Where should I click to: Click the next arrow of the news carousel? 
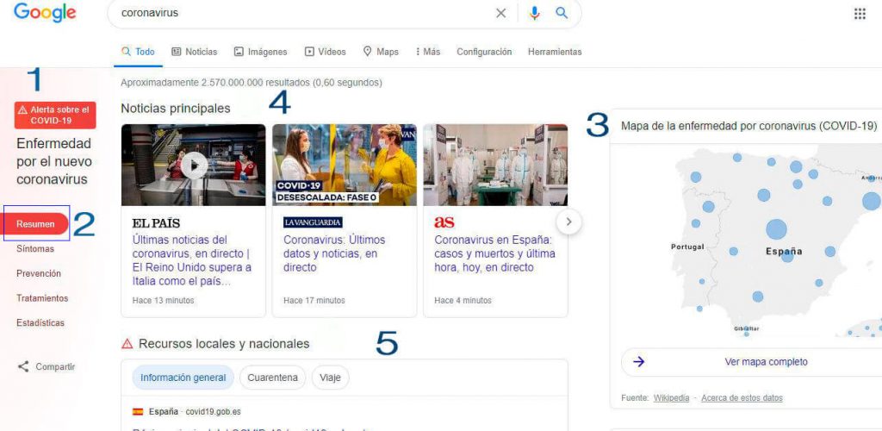568,222
